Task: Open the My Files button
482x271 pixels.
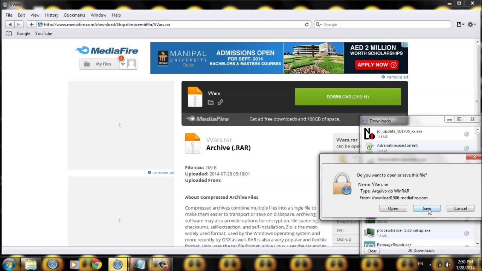Action: tap(99, 64)
